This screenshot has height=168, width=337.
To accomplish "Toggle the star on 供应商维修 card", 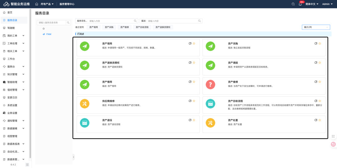I will pos(194,101).
